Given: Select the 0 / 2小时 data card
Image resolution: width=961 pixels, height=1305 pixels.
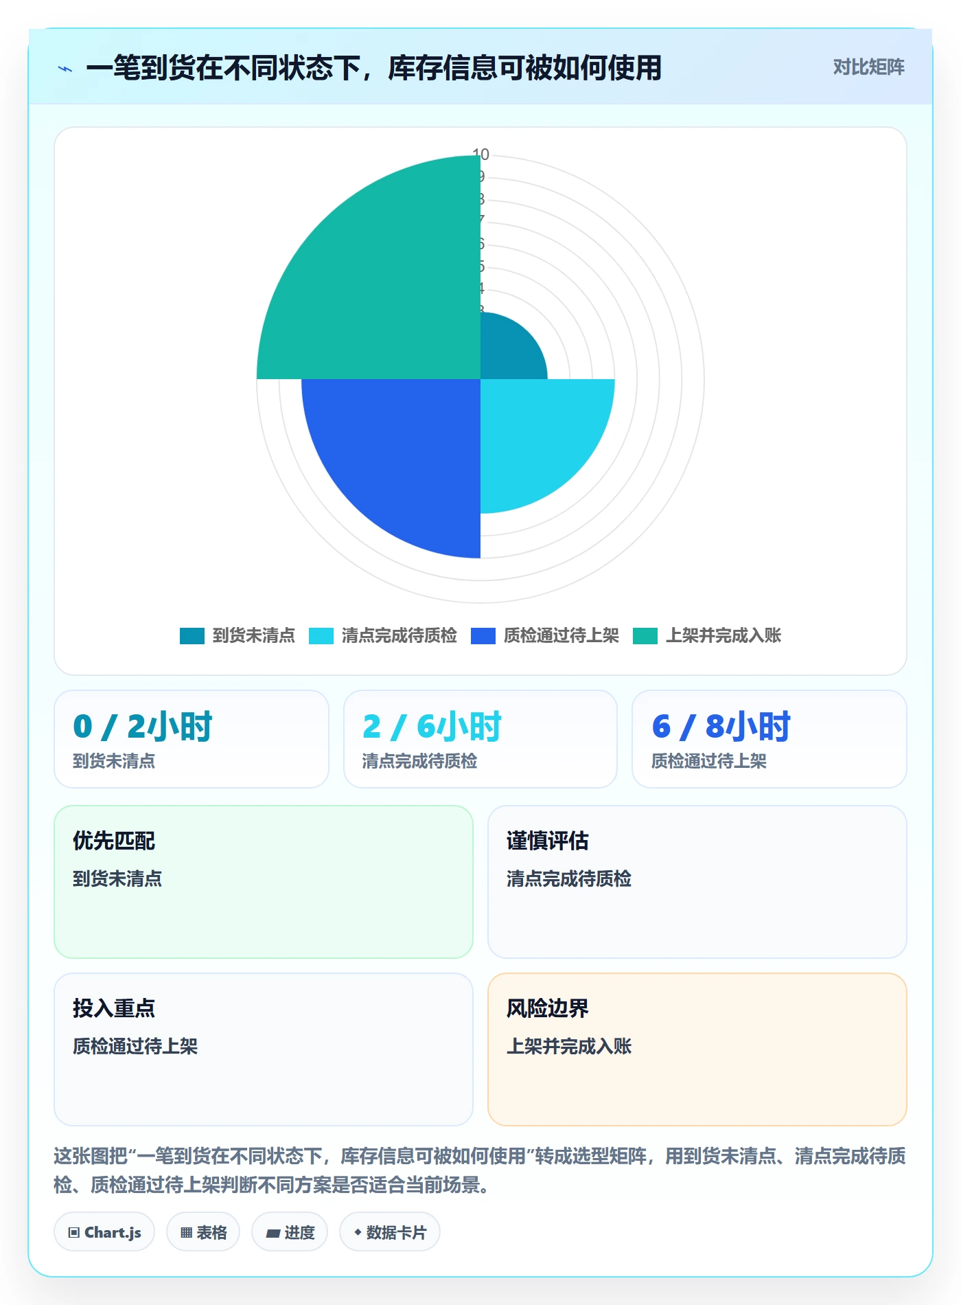Looking at the screenshot, I should point(192,739).
